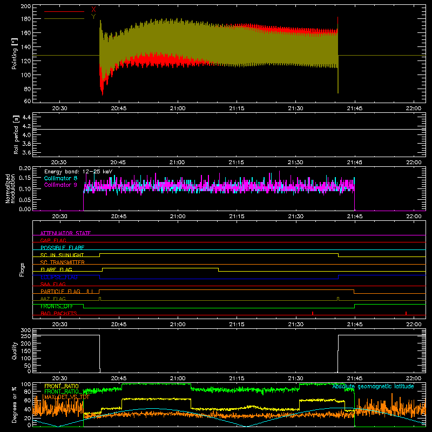Click the Absolute geomagnetic latitude label
432x432 pixels.
[x=373, y=386]
